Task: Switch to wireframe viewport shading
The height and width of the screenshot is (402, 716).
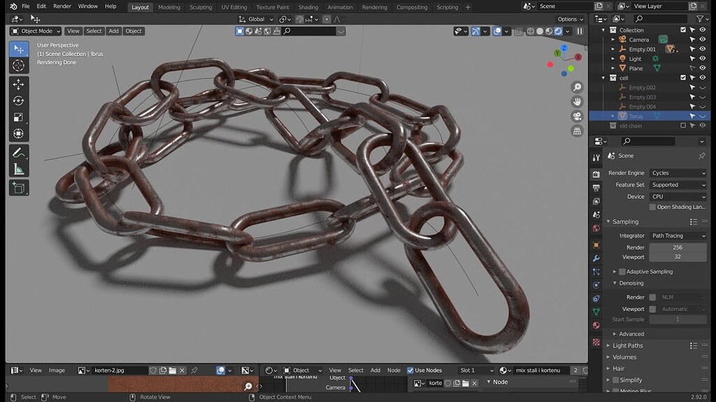Action: [531, 31]
